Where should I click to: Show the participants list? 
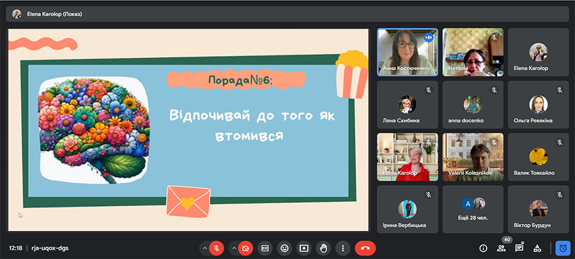coord(501,248)
